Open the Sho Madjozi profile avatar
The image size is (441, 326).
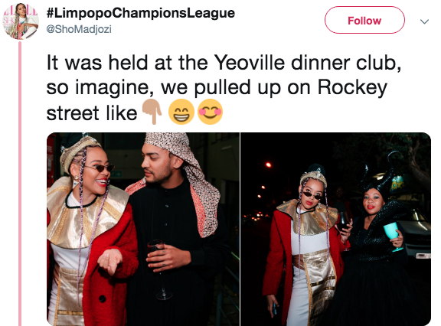coord(21,21)
